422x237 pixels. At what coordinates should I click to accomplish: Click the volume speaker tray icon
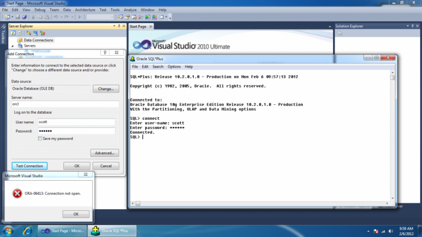[391, 231]
